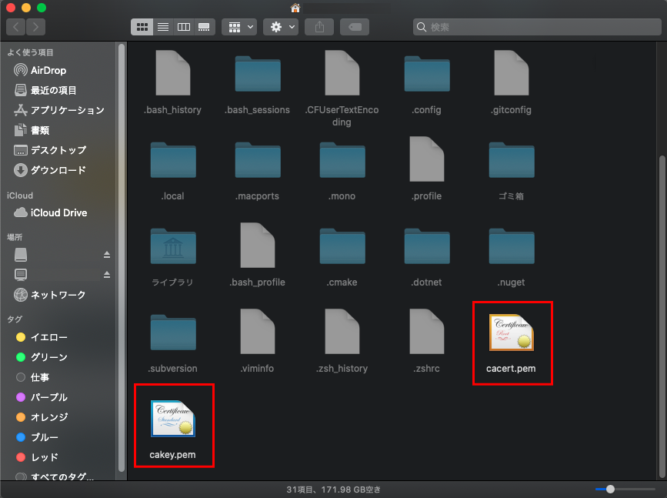The width and height of the screenshot is (667, 498).
Task: Switch to column view
Action: tap(183, 27)
